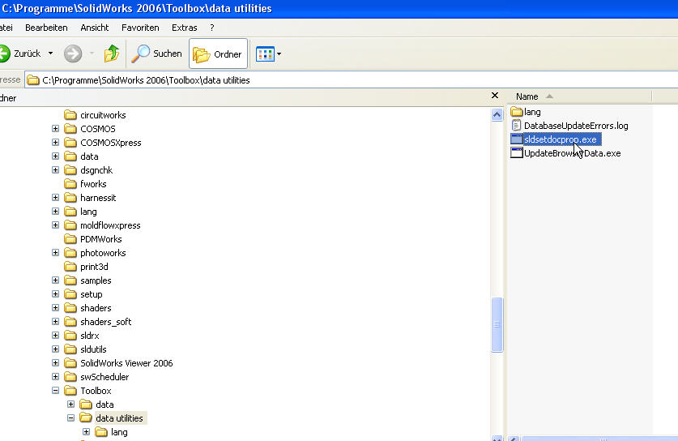Collapse the Toolbox folder node
The image size is (678, 441).
(x=55, y=391)
